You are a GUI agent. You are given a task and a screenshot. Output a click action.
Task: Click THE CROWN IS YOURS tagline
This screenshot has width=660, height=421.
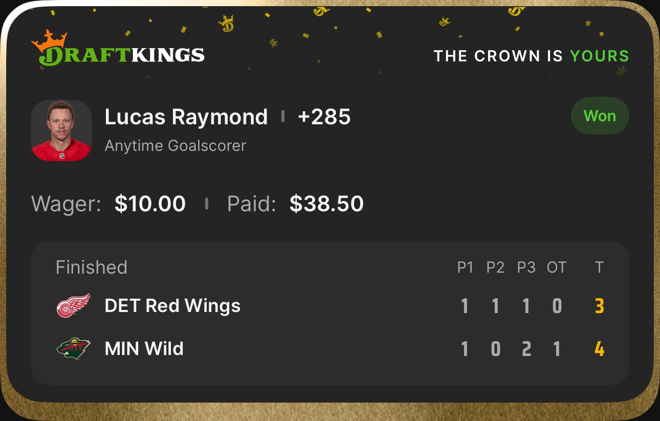[531, 56]
